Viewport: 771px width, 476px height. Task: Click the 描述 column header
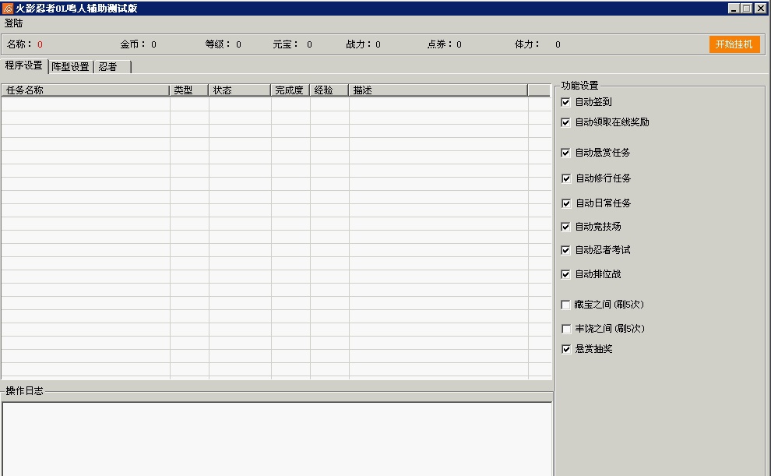(x=438, y=90)
